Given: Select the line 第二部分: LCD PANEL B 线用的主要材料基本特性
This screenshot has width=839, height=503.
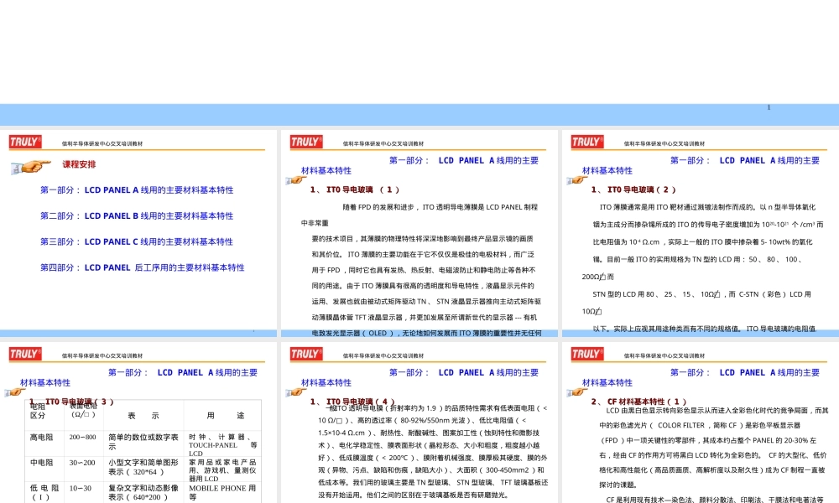Looking at the screenshot, I should coord(137,216).
